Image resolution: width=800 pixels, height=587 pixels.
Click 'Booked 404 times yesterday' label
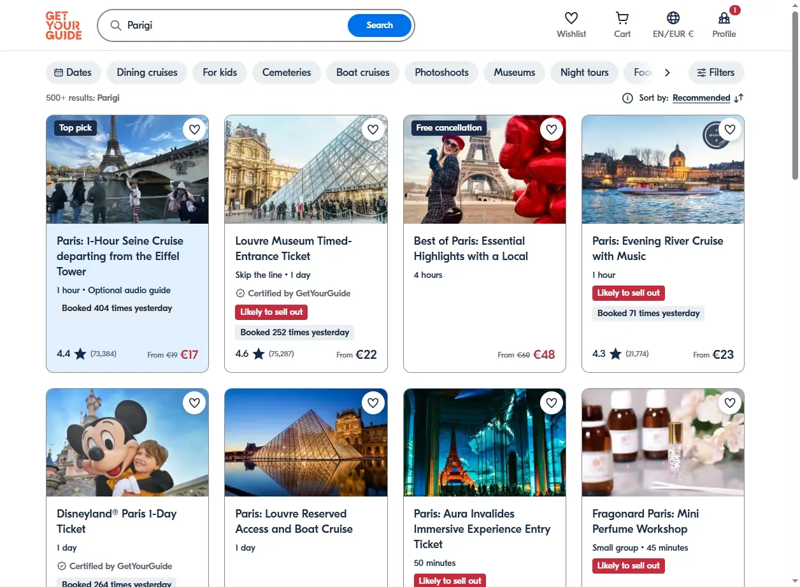pos(117,308)
